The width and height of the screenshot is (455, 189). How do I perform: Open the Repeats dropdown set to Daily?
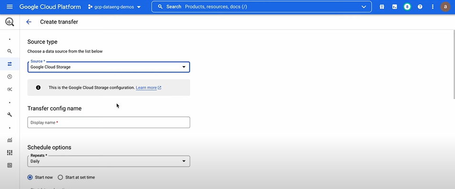pos(109,161)
